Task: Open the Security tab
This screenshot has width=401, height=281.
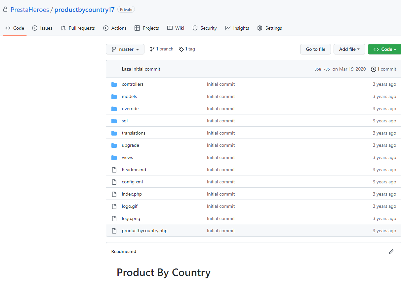Action: coord(205,28)
